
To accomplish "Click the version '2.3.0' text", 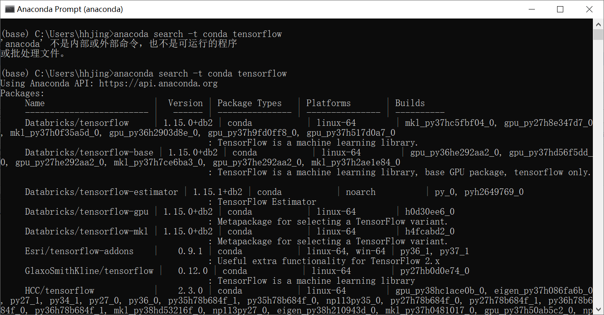I will [190, 291].
